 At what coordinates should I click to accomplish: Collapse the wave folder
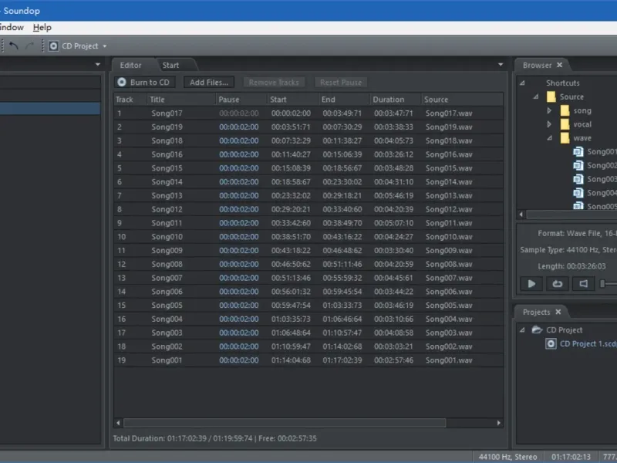[549, 138]
